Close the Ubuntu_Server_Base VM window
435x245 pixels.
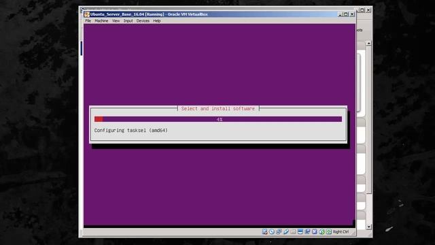click(x=352, y=14)
